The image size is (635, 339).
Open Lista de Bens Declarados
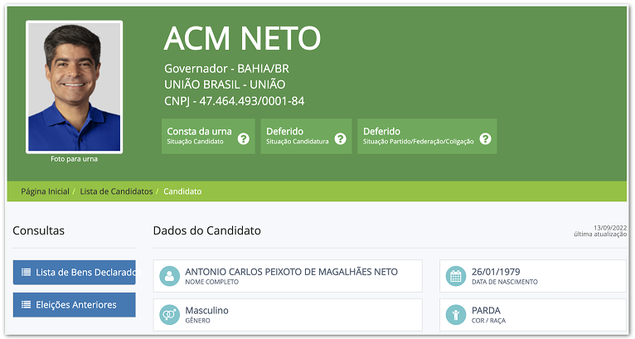(79, 272)
